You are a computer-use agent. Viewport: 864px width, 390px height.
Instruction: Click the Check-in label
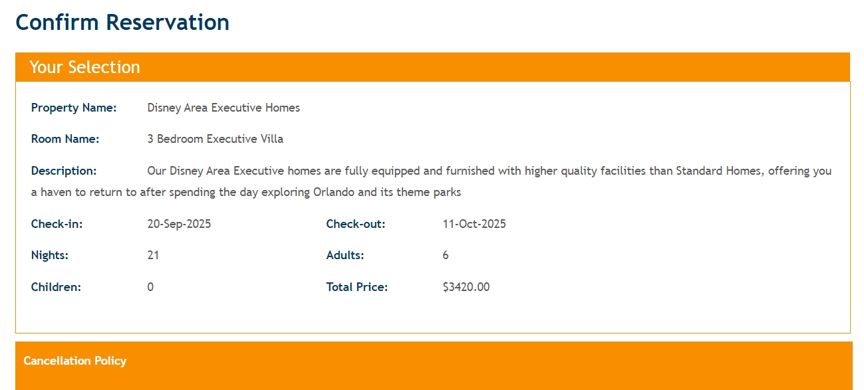[x=57, y=224]
